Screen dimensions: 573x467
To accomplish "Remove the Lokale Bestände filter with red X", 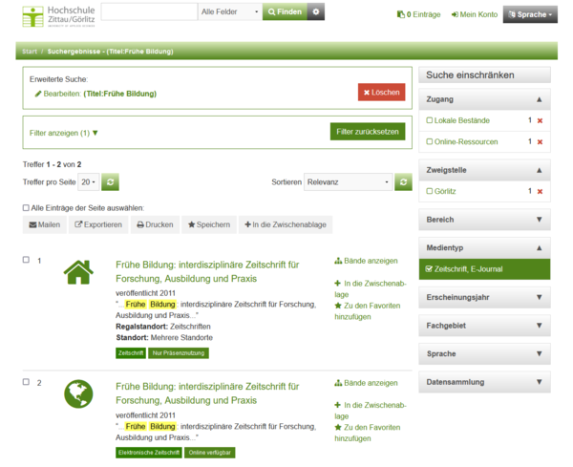I will pos(540,120).
